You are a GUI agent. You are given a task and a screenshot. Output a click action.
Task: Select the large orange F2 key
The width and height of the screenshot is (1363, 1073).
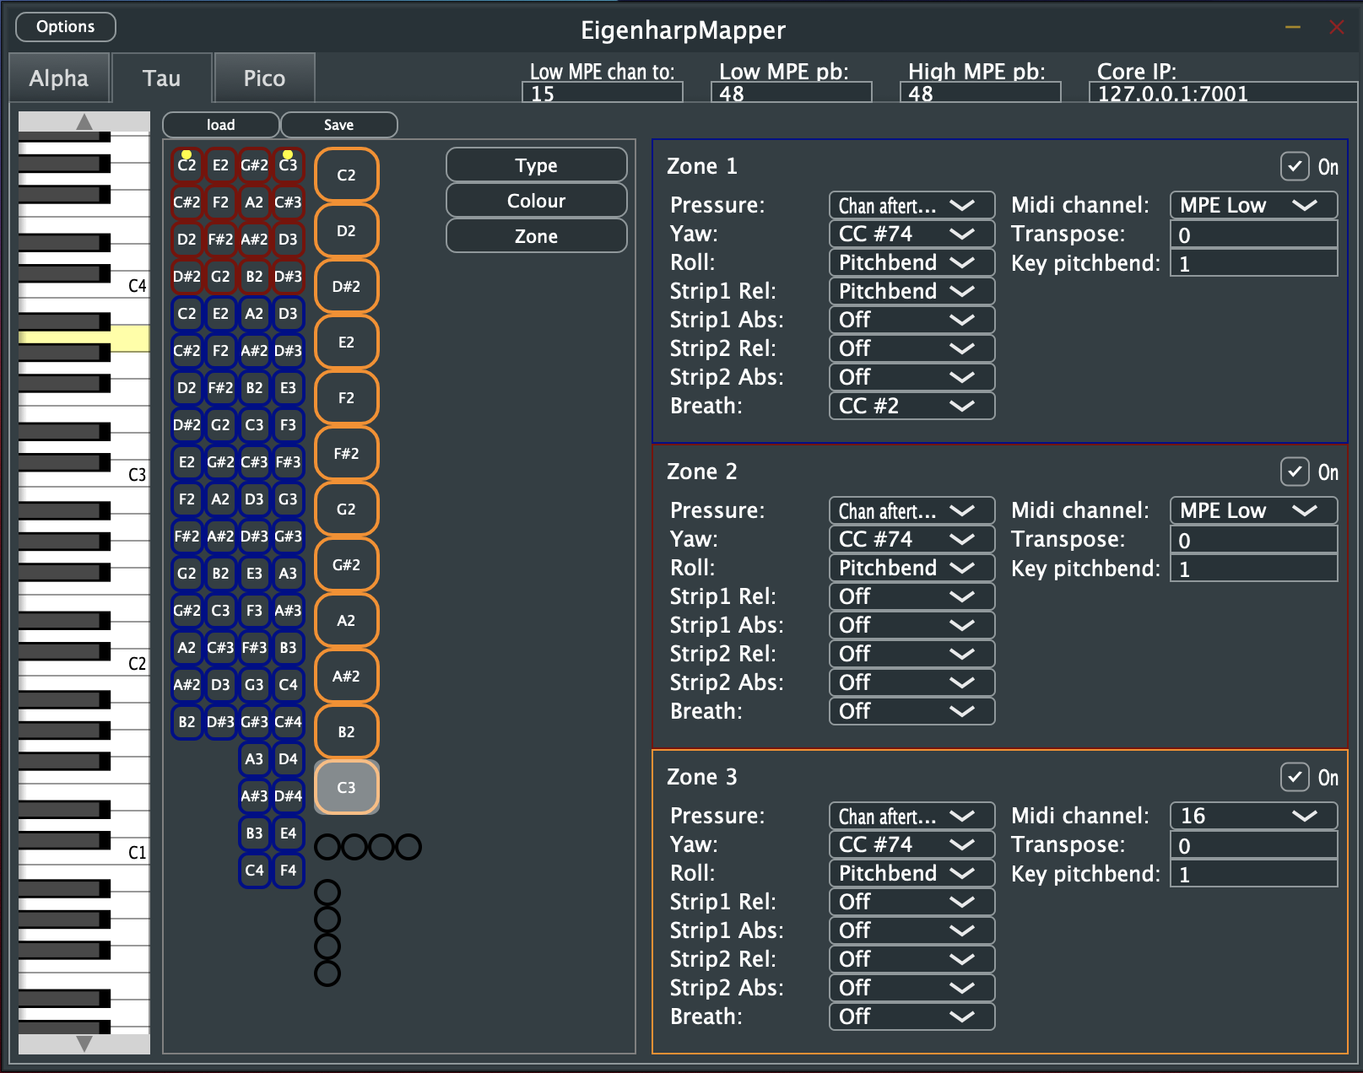(347, 398)
